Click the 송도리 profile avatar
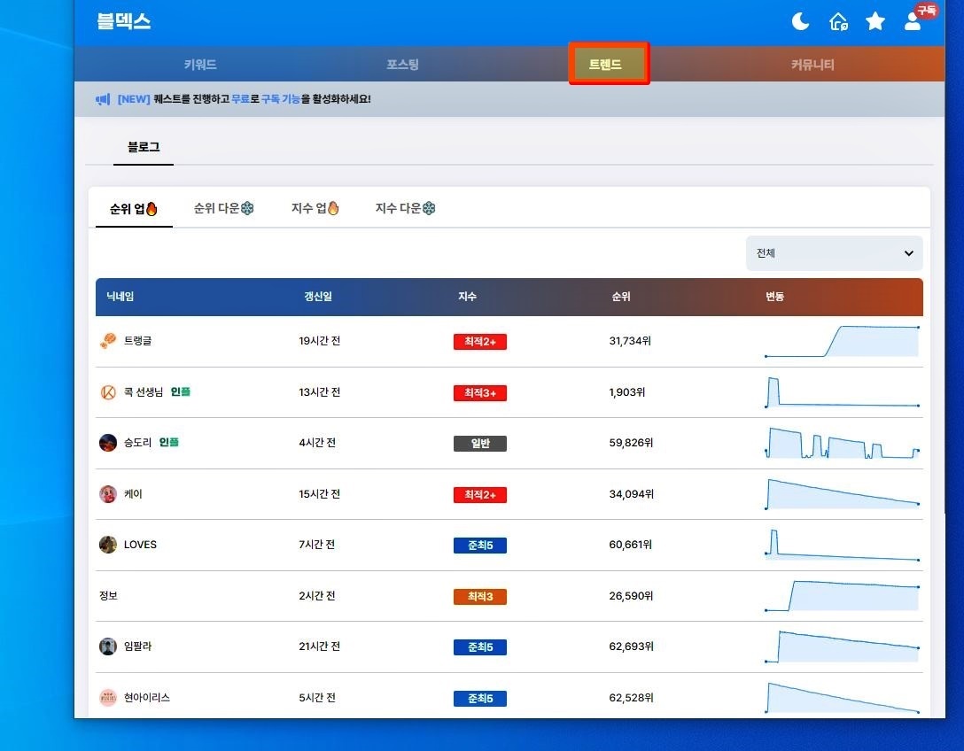This screenshot has height=751, width=964. click(x=108, y=443)
